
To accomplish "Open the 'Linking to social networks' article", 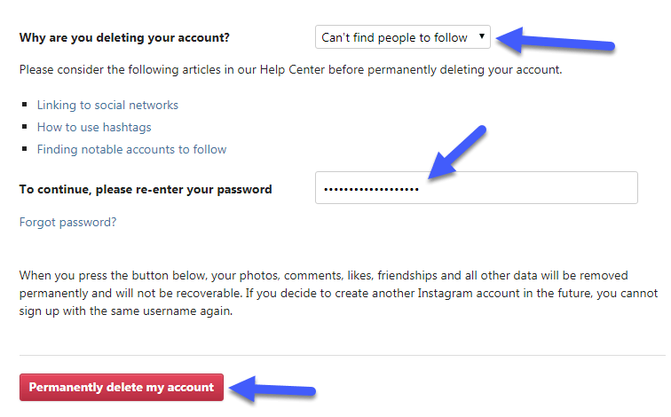I will pos(107,106).
